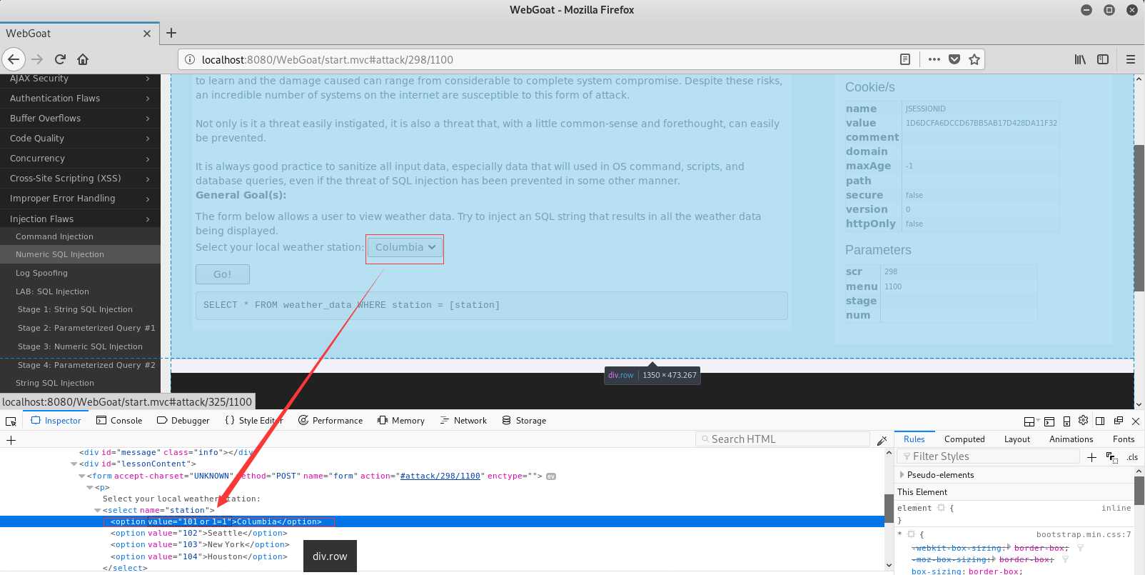
Task: Select the Houston option node
Action: [x=199, y=557]
